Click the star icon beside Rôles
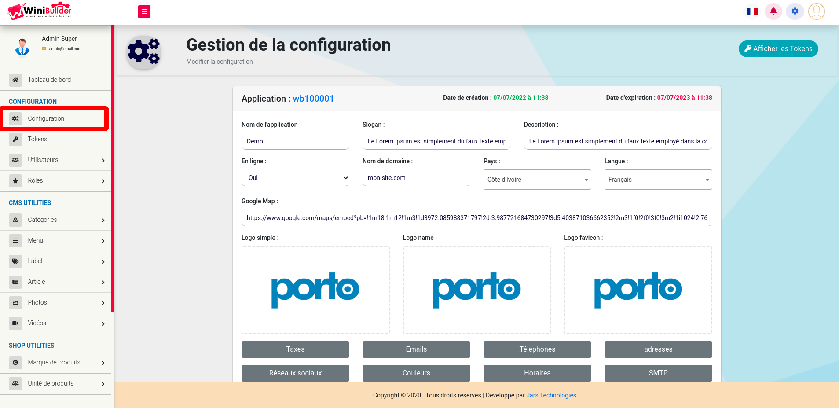 pos(15,180)
